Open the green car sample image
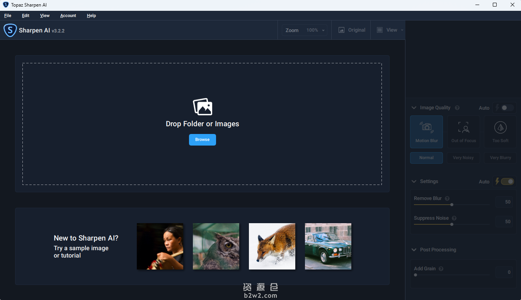The image size is (521, 300). click(328, 246)
